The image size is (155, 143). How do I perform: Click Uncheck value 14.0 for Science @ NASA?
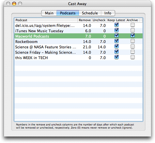point(102,47)
